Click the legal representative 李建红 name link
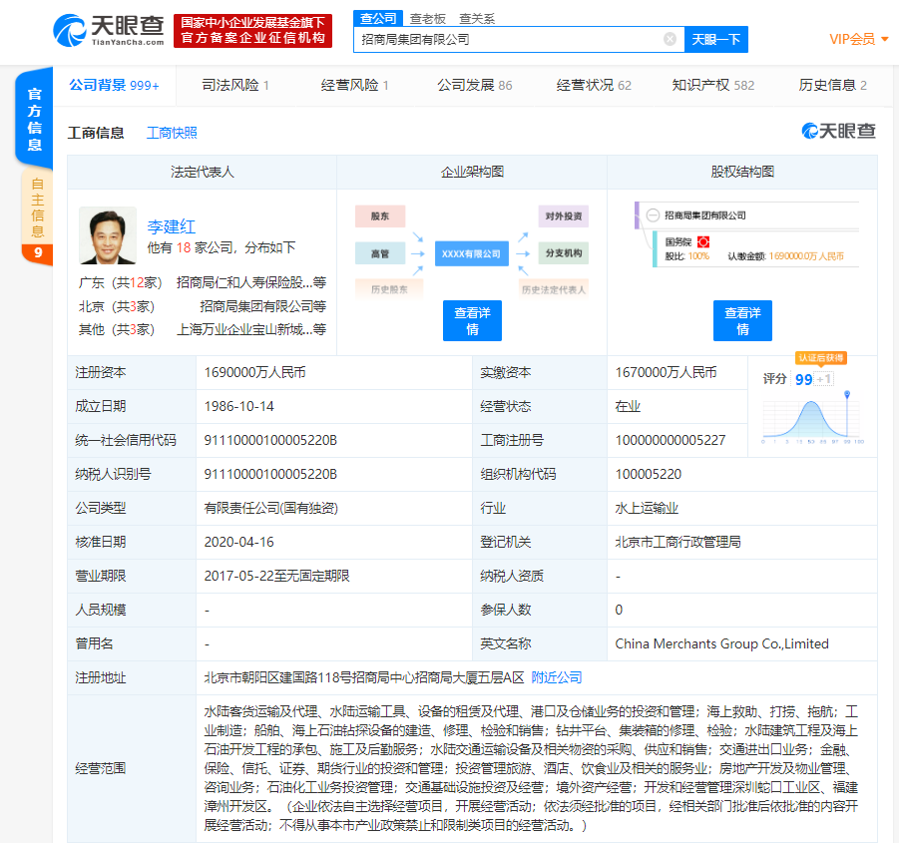 173,225
